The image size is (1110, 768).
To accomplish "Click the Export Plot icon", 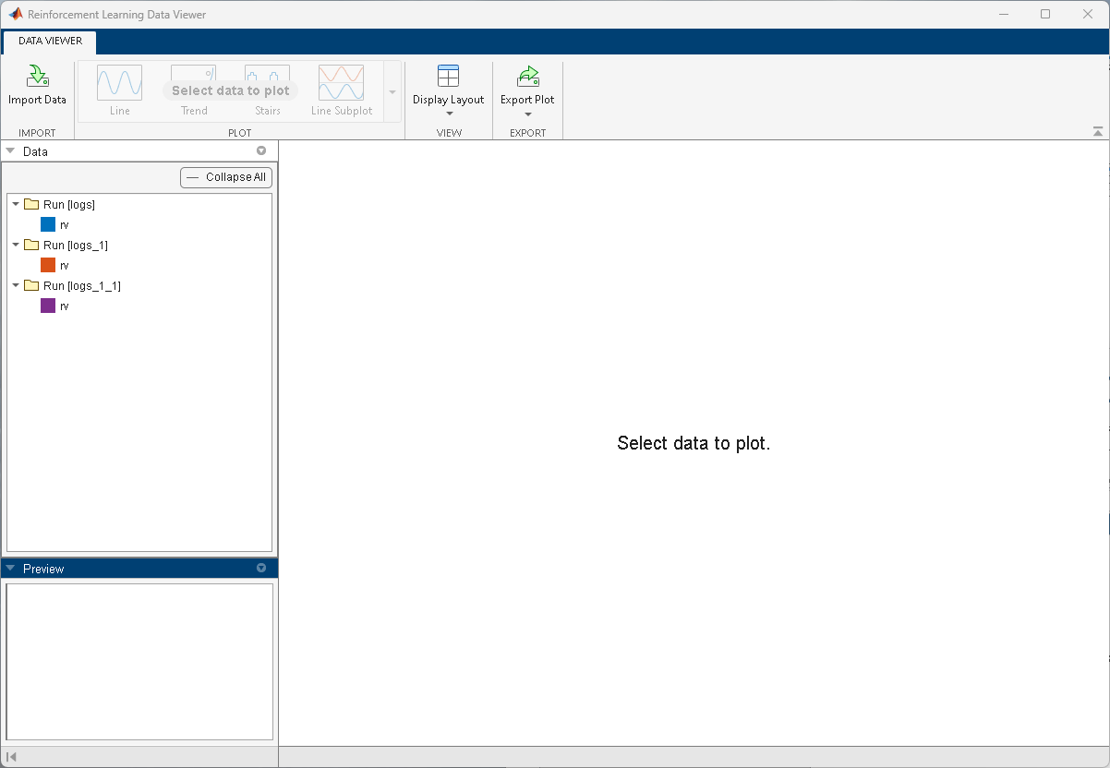I will [528, 77].
